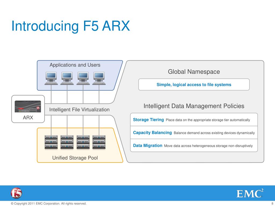This screenshot has width=275, height=206.
Task: Click the "Data Migration" policy label
Action: 148,146
